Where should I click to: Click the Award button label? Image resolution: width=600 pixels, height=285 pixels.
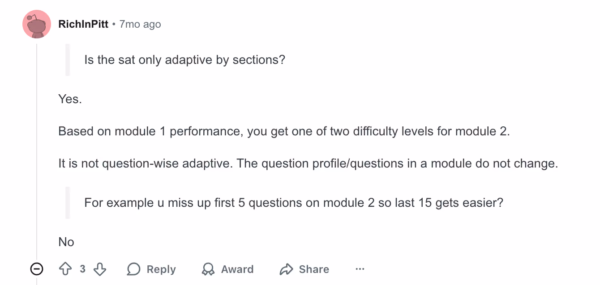pos(237,269)
